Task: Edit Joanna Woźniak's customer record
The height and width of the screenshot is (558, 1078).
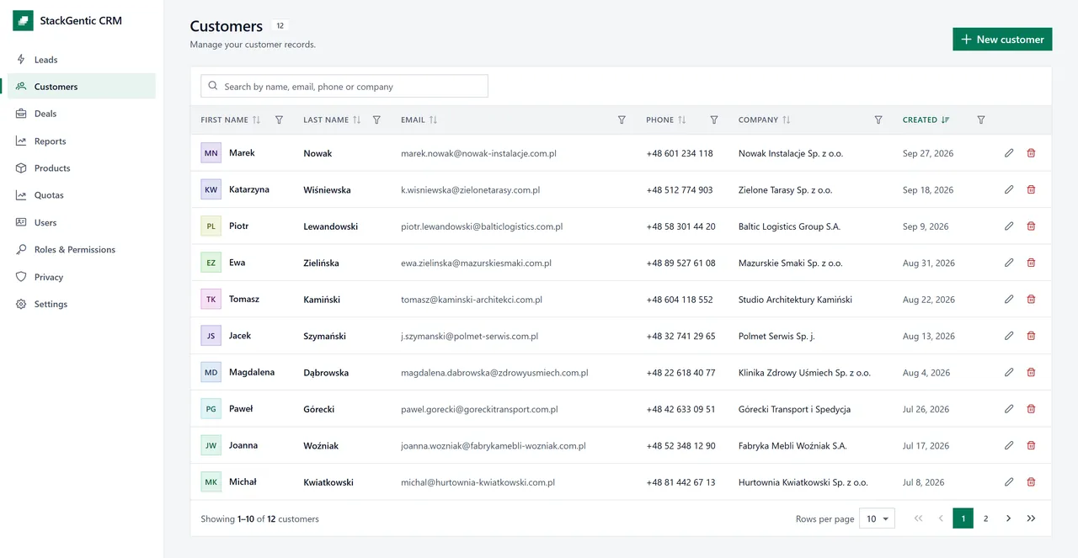Action: pyautogui.click(x=1009, y=445)
